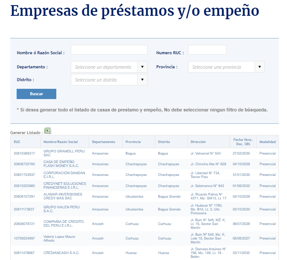Select RUC 20606720760 cell

pos(24,164)
